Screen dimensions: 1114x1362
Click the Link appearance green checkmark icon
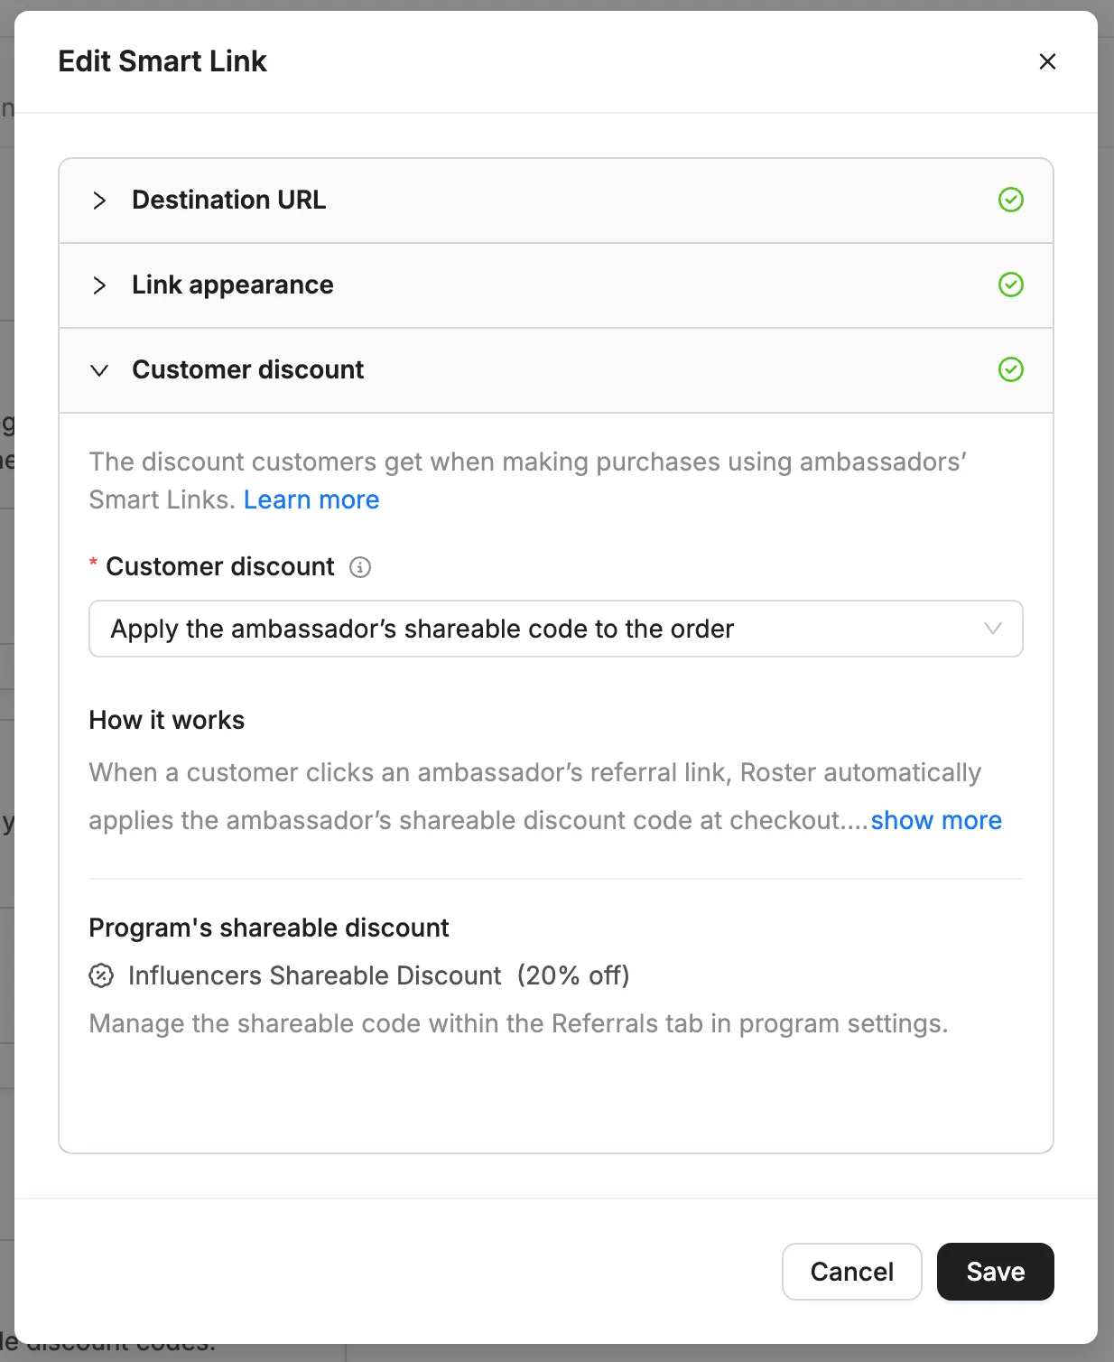pos(1010,285)
